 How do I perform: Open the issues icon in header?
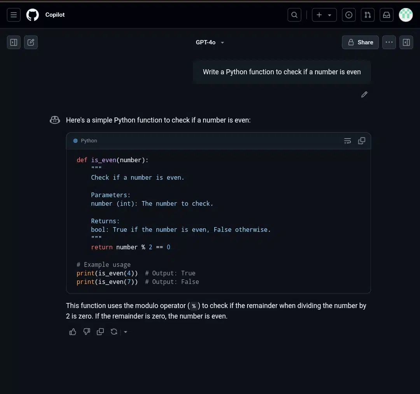click(349, 15)
